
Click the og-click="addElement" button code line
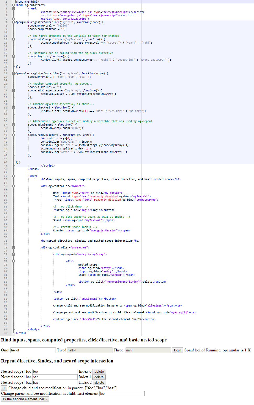pyautogui.click(x=85, y=299)
